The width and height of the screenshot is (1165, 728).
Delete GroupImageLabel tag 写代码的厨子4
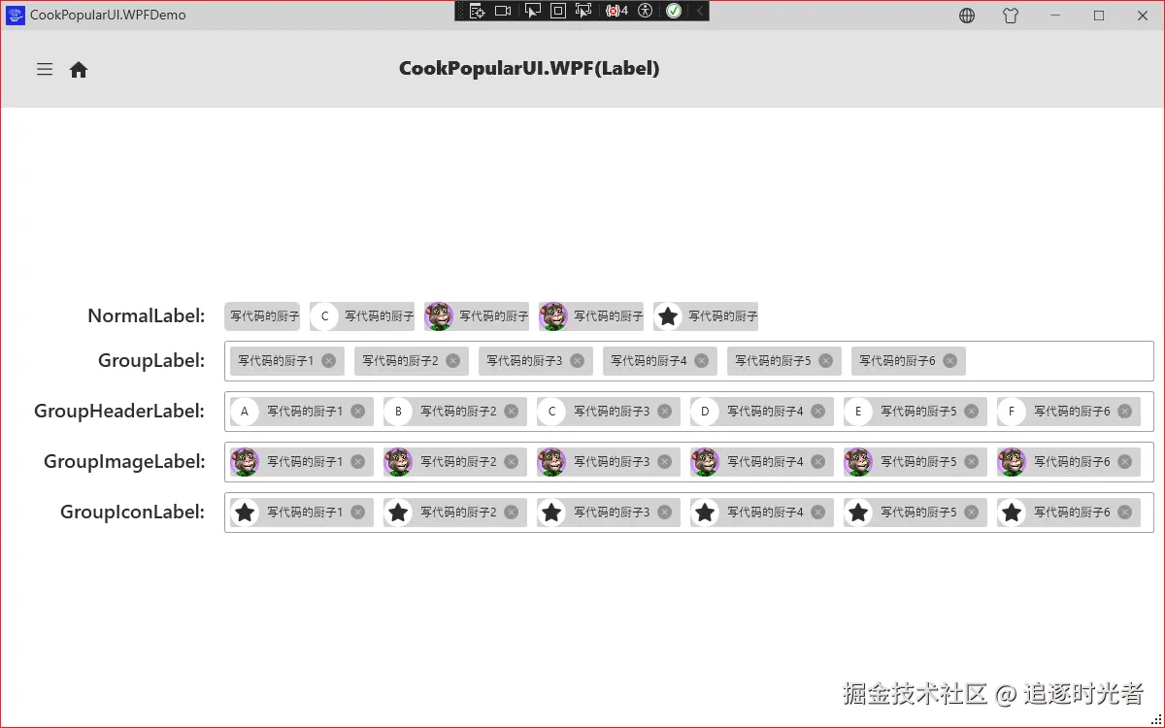pos(818,462)
